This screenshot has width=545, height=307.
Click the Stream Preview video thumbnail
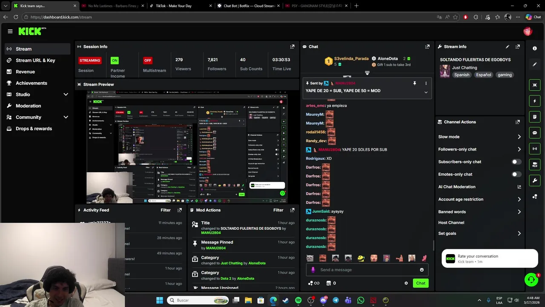point(187,147)
